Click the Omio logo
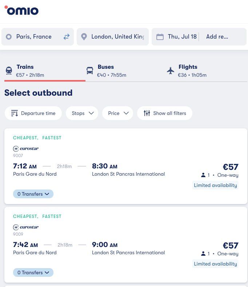 (x=21, y=10)
